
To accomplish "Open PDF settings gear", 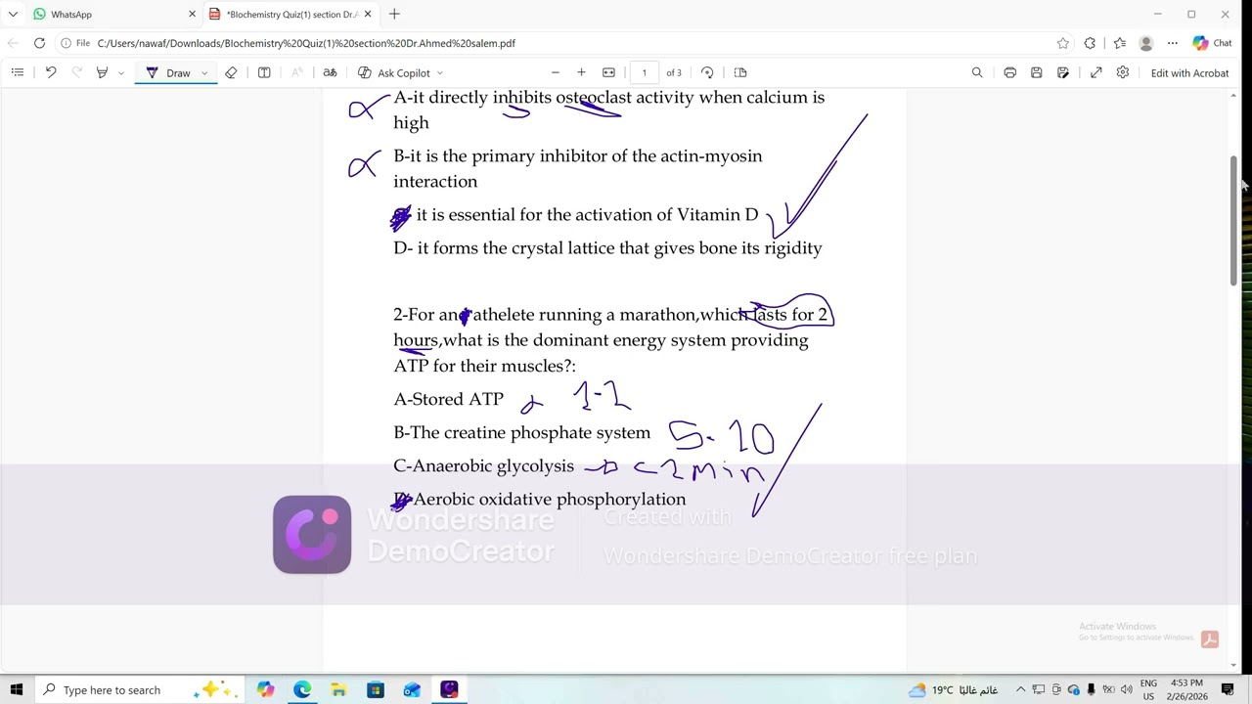I will [x=1123, y=72].
